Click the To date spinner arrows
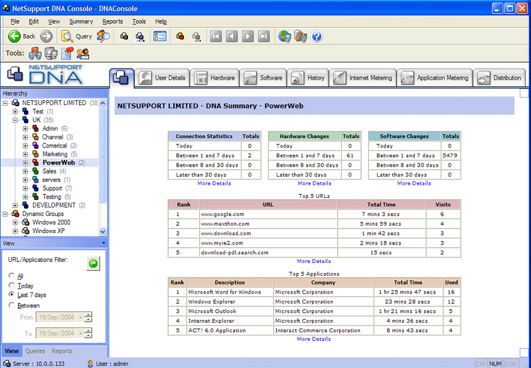The image size is (531, 368). pos(88,333)
